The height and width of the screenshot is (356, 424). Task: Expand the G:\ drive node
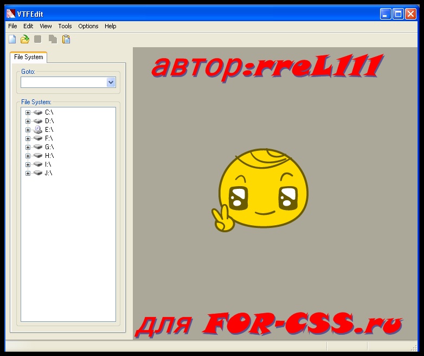(28, 147)
